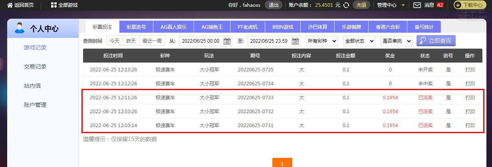Open calendar picker for start date
The image size is (492, 167).
coord(227,41)
